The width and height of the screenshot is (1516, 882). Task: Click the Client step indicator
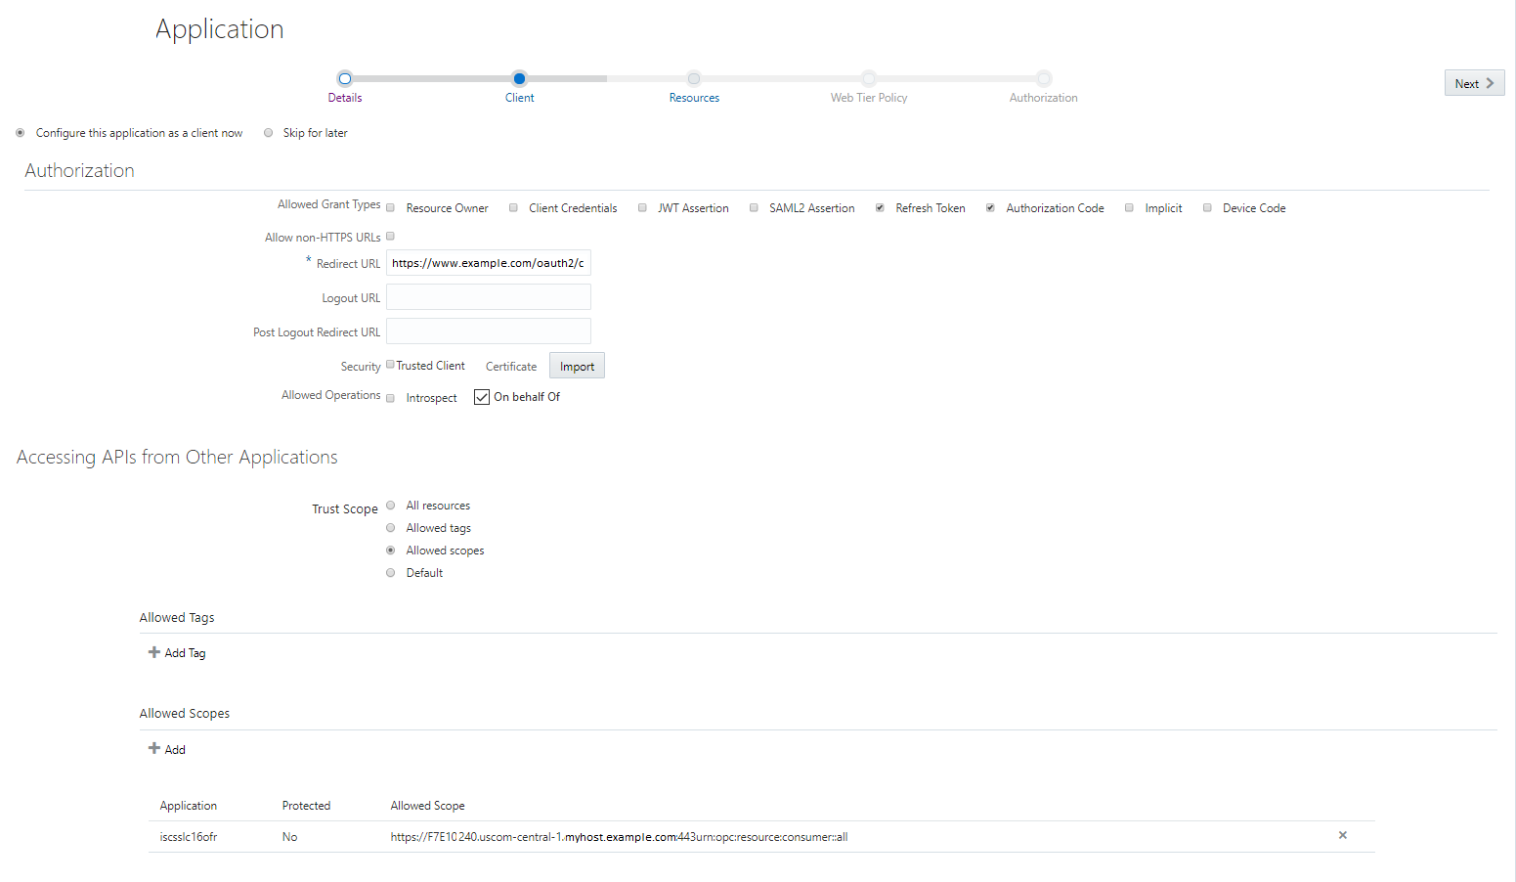pos(519,77)
